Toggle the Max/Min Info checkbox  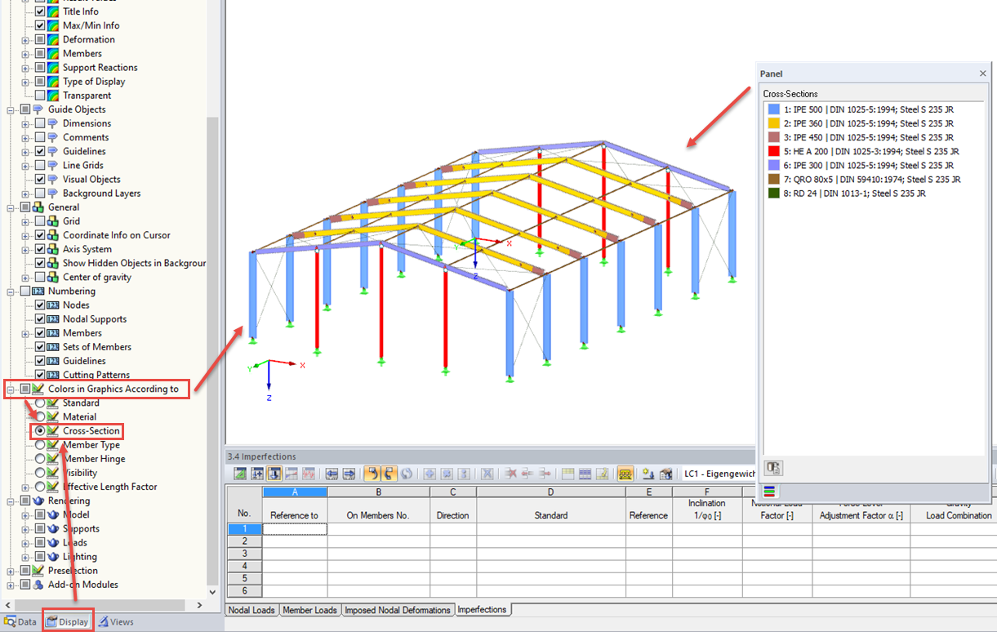tap(40, 25)
